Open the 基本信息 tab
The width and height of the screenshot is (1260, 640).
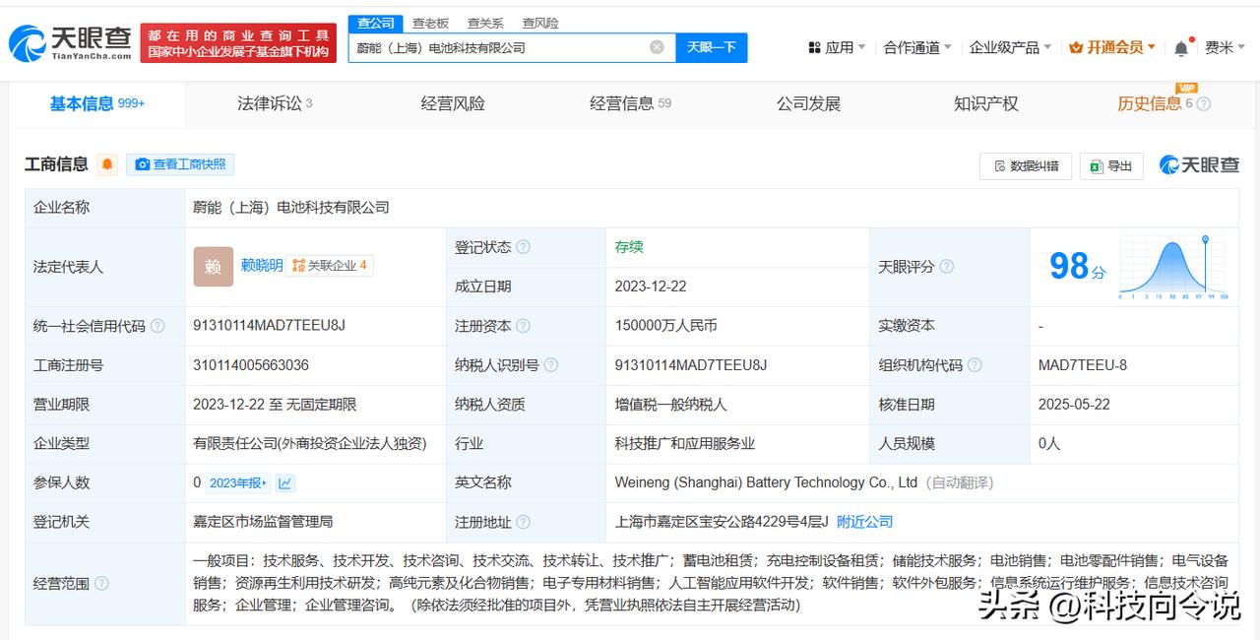[97, 103]
